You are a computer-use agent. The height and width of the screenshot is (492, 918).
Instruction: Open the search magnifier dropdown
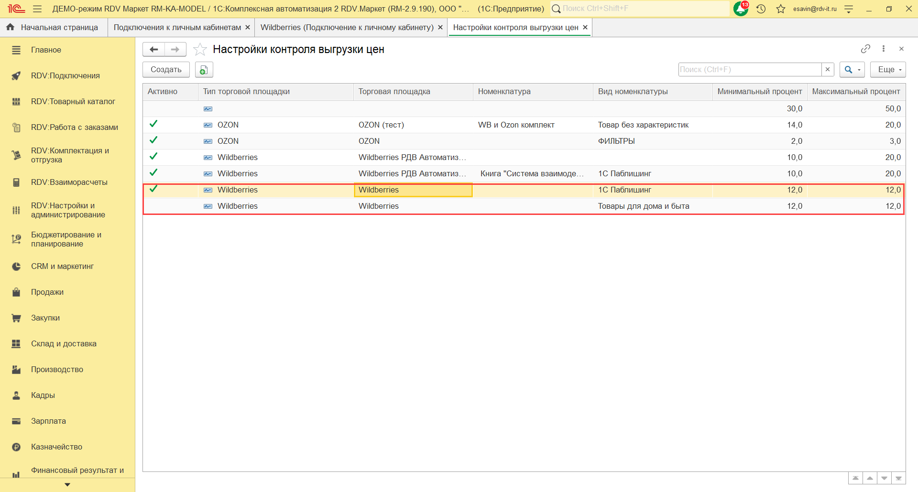coord(852,70)
